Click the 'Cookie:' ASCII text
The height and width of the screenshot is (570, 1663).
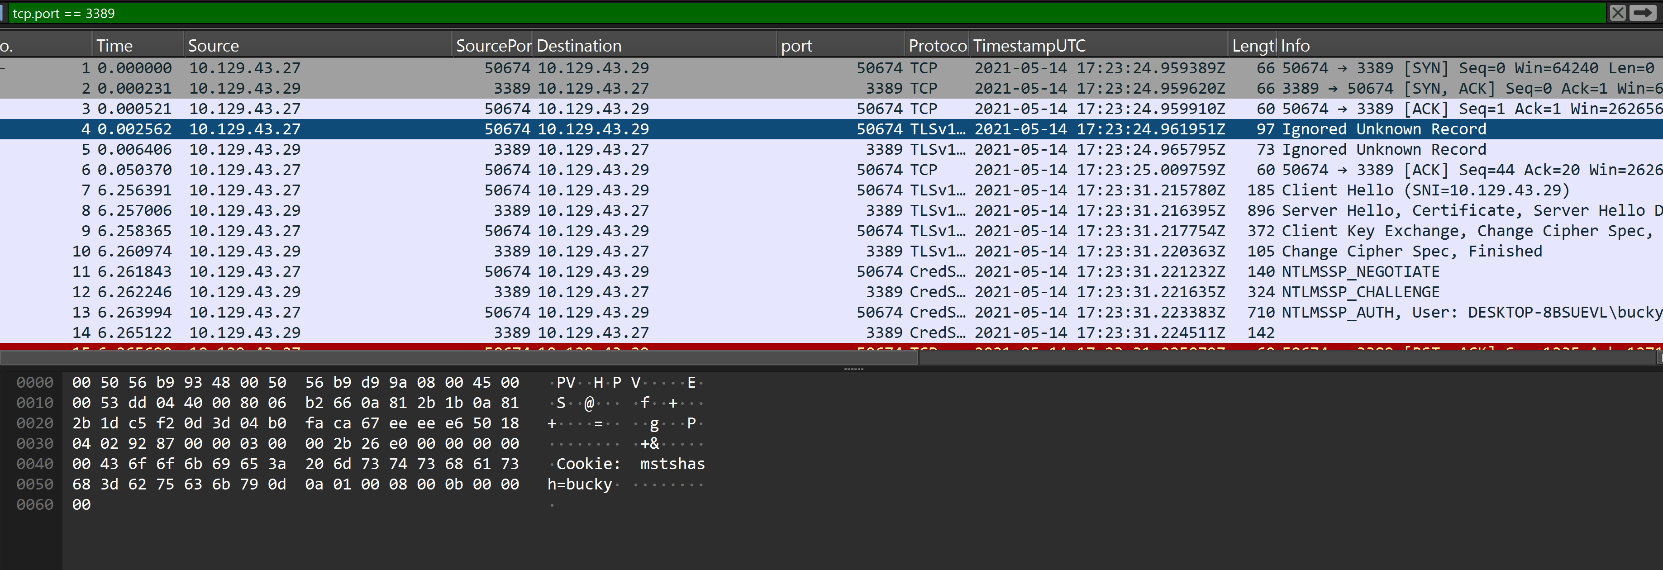coord(588,464)
